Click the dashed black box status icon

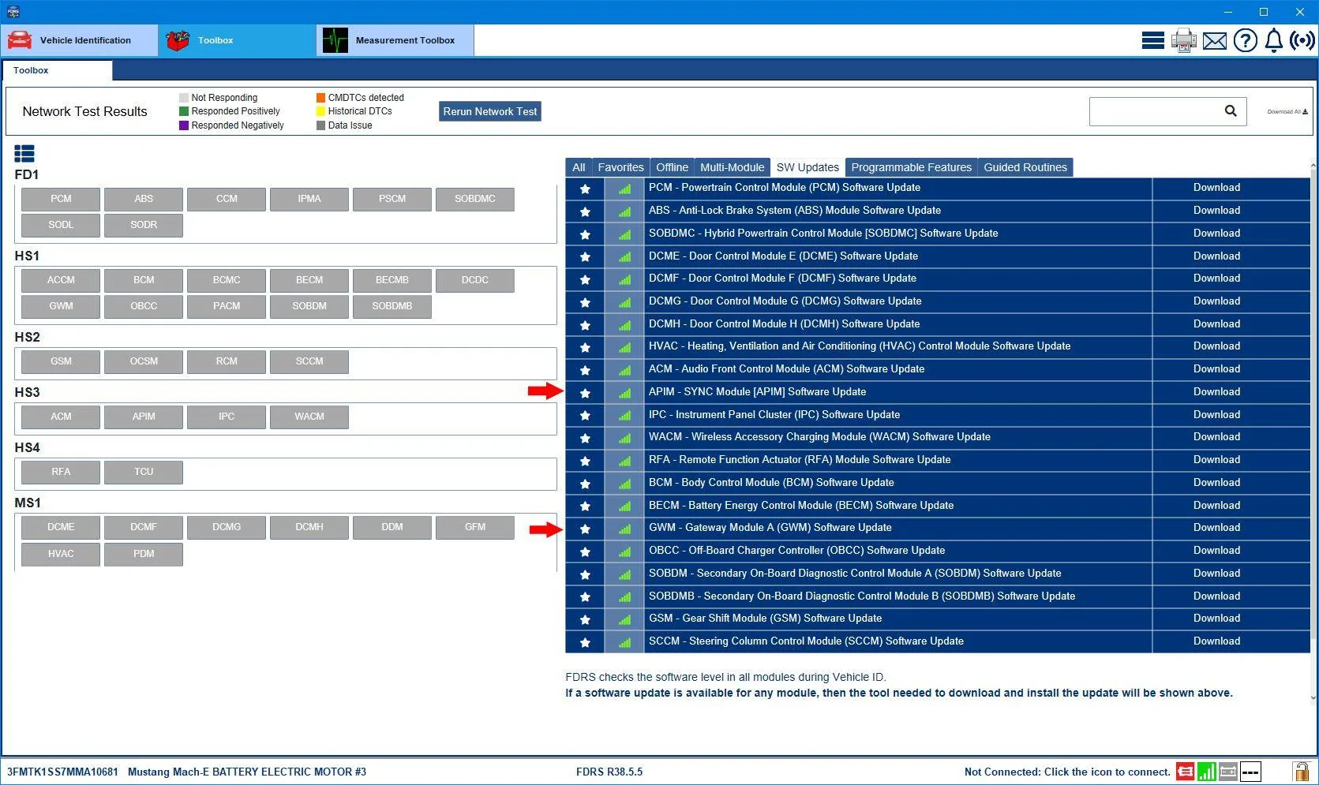[1250, 772]
